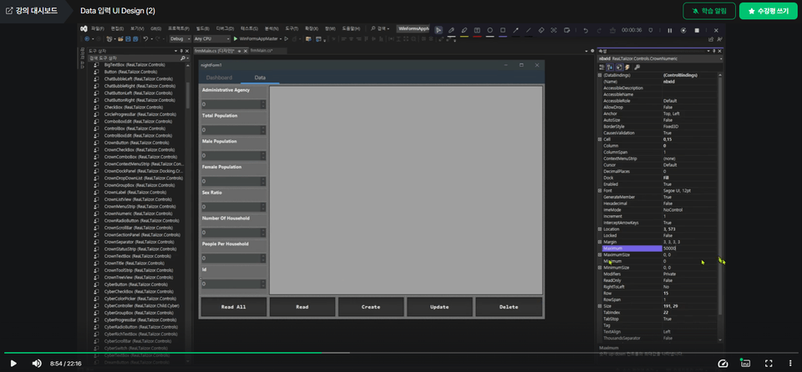Open the Debug configuration dropdown
This screenshot has width=802, height=372.
pos(179,38)
